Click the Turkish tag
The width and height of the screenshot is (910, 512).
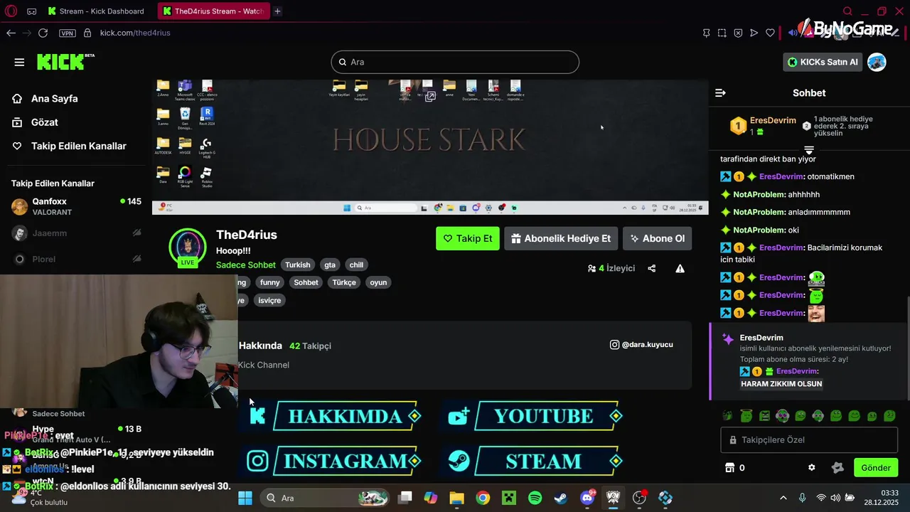(298, 265)
